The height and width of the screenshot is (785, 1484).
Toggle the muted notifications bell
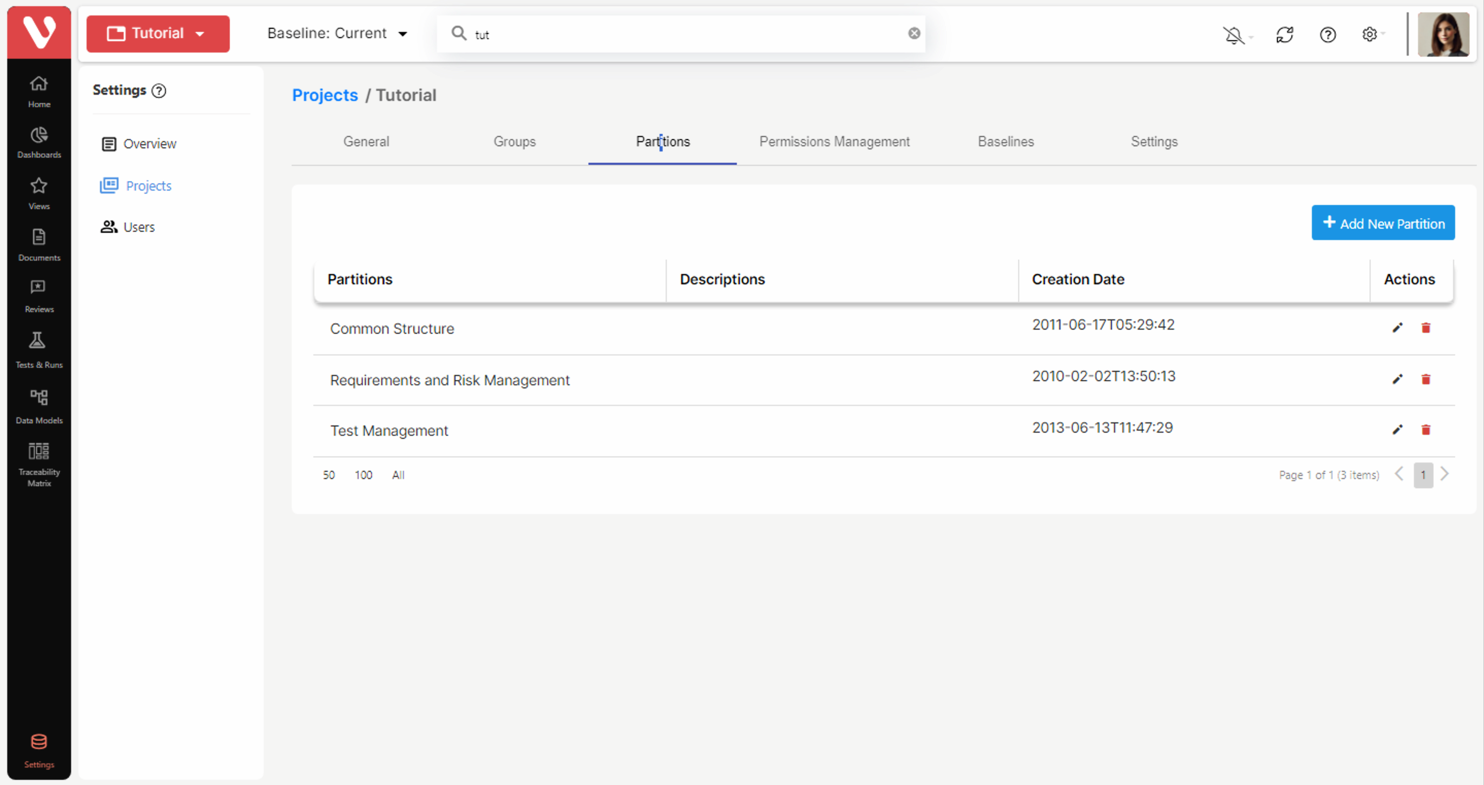(x=1234, y=35)
